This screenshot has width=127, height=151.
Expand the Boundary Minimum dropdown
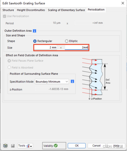pos(52,81)
